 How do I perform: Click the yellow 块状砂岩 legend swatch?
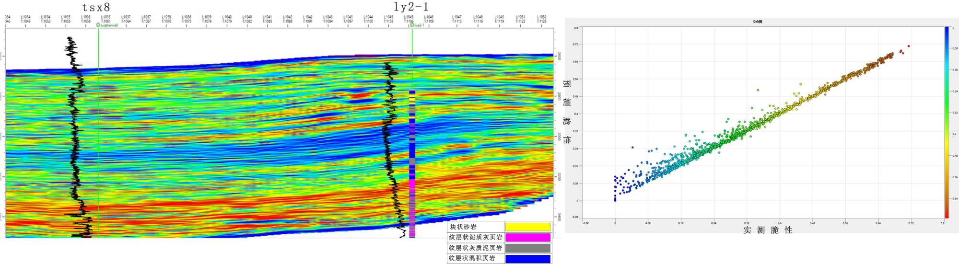pos(527,227)
